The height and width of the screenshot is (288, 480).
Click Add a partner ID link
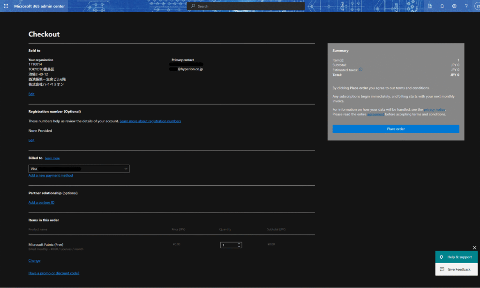41,203
